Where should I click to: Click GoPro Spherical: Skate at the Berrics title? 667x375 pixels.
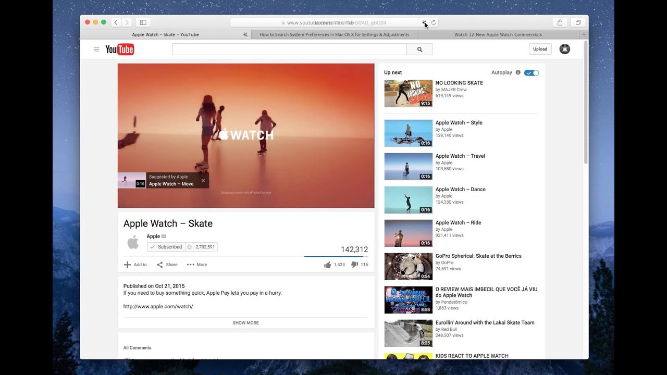pos(478,256)
